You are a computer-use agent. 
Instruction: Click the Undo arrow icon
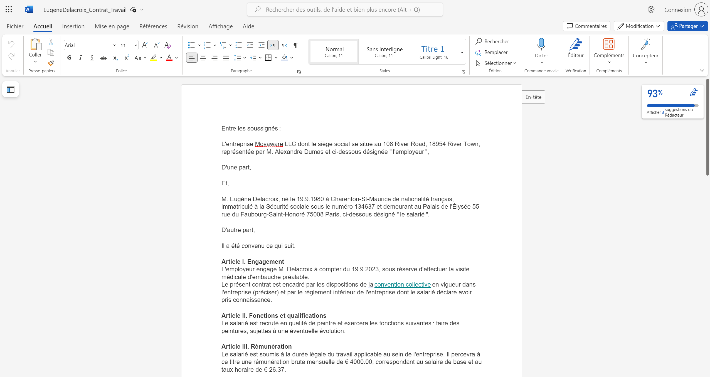click(11, 44)
